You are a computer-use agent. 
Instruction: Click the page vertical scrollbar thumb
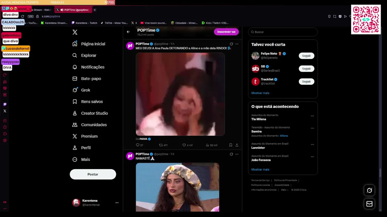pyautogui.click(x=380, y=173)
